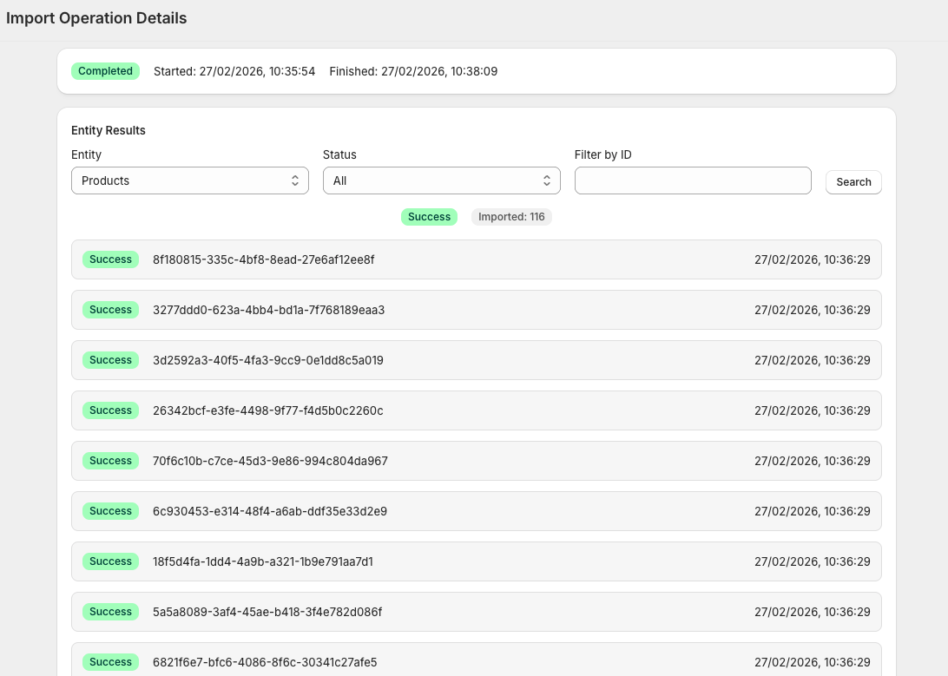Click the Success badge on row 3277ddd0
Viewport: 948px width, 676px height.
click(110, 310)
